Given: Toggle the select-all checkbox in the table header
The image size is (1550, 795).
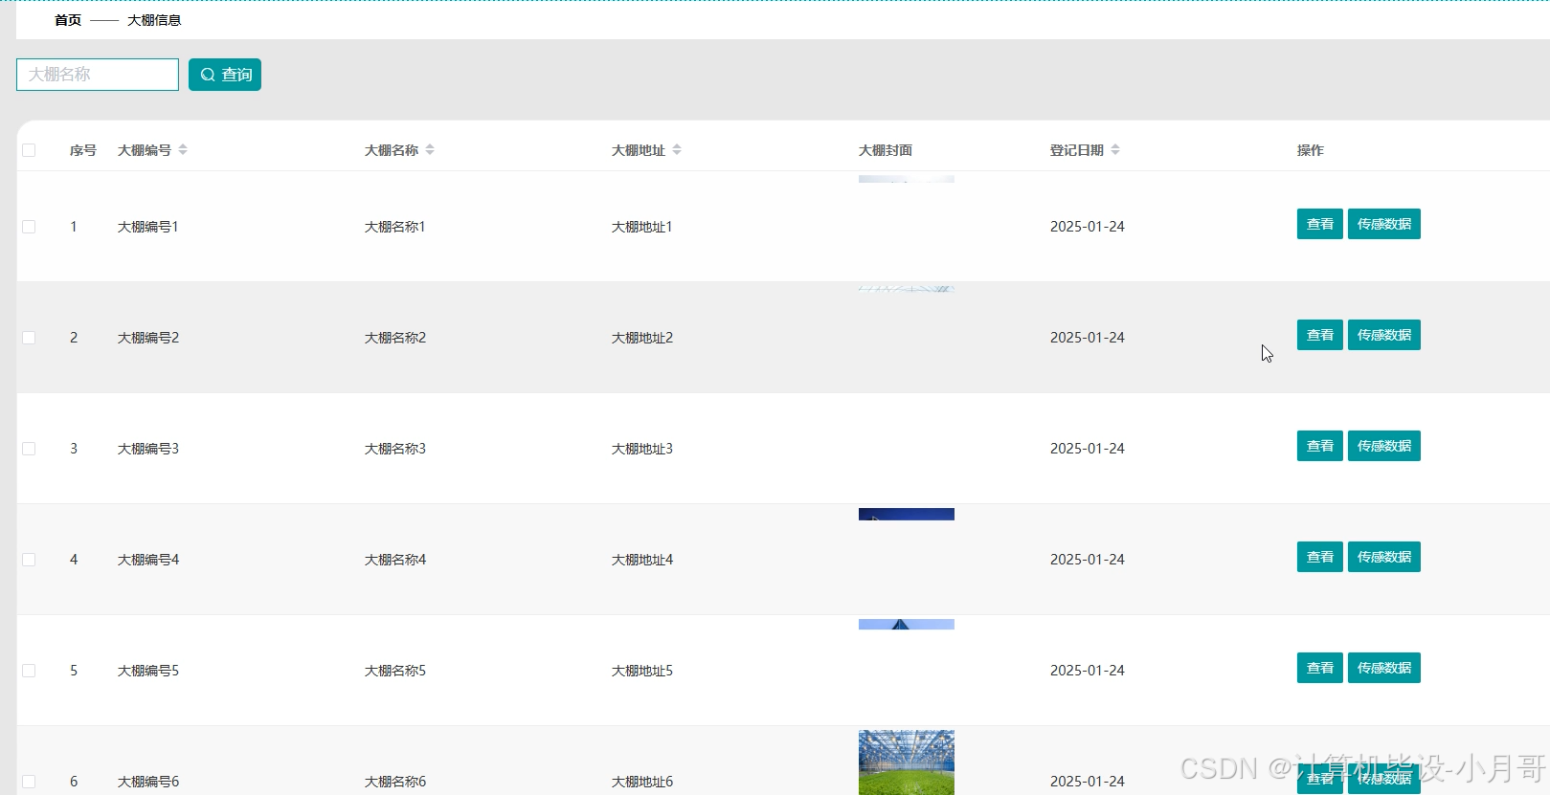Looking at the screenshot, I should pyautogui.click(x=29, y=150).
